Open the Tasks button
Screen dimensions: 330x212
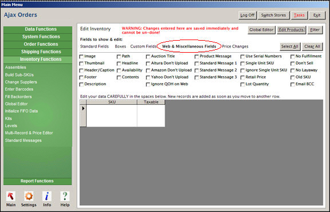coord(299,15)
